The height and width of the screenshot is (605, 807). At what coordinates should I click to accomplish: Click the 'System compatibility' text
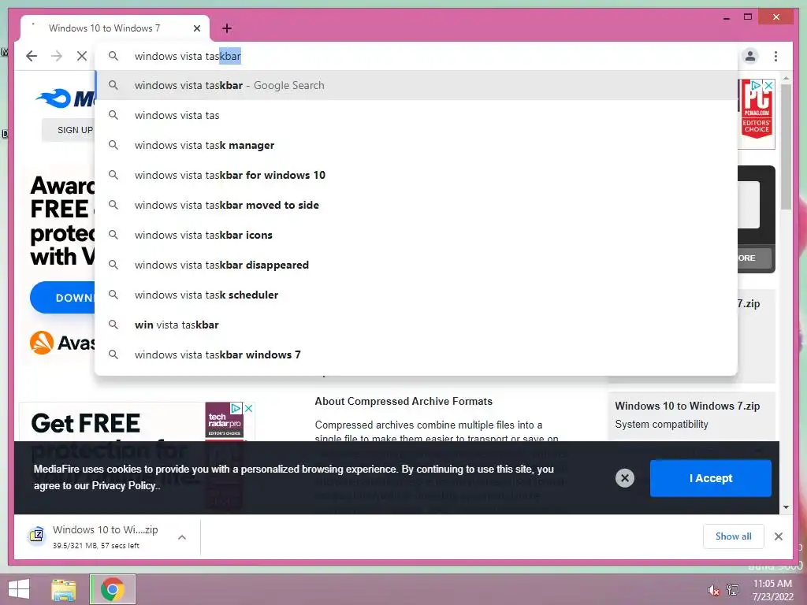click(661, 425)
